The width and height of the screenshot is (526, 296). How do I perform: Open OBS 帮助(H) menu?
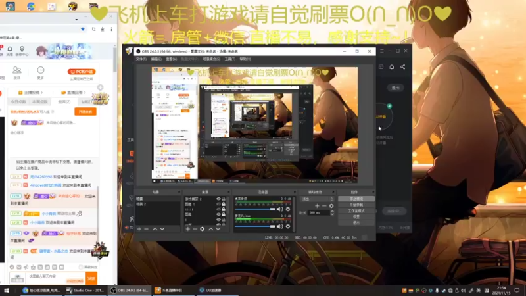245,59
